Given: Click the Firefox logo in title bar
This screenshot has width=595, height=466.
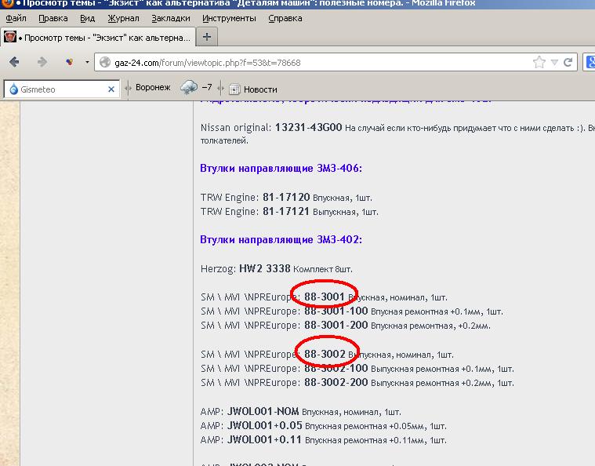Looking at the screenshot, I should pos(7,3).
